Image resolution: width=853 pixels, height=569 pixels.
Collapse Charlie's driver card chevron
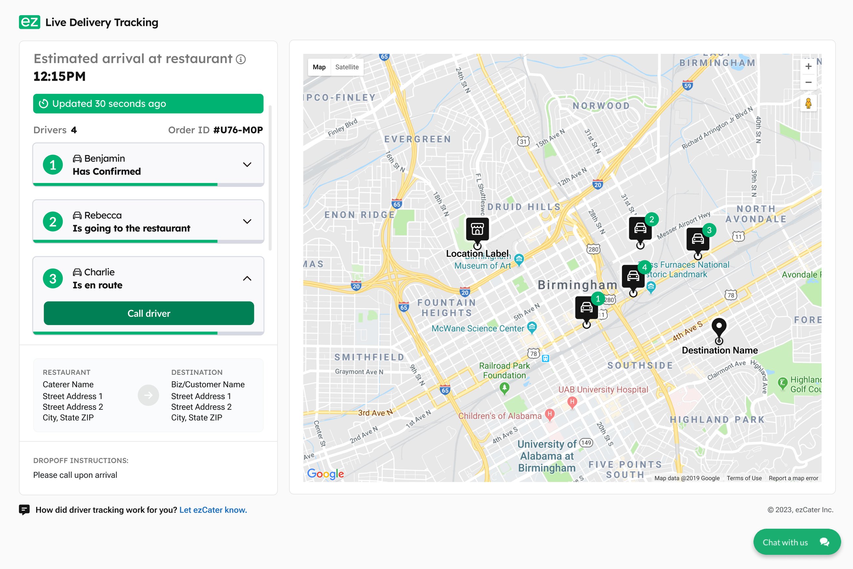click(x=247, y=278)
